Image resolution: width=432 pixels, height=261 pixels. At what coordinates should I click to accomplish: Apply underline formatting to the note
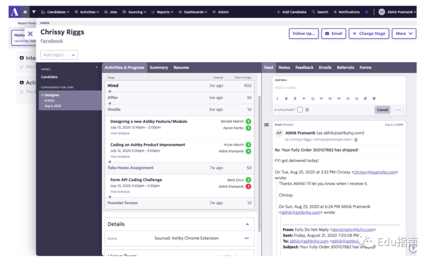click(295, 98)
